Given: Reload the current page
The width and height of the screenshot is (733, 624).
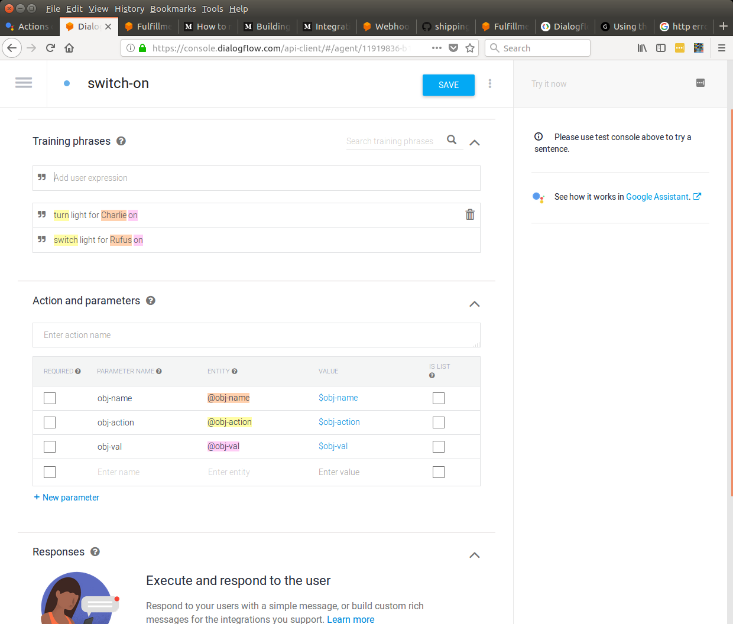Looking at the screenshot, I should (x=50, y=48).
